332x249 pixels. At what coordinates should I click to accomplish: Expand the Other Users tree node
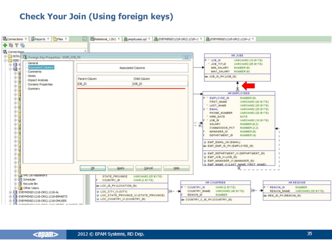(15, 188)
